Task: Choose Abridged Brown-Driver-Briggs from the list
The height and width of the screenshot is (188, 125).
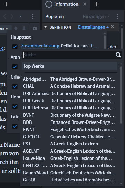Action: 69,79
